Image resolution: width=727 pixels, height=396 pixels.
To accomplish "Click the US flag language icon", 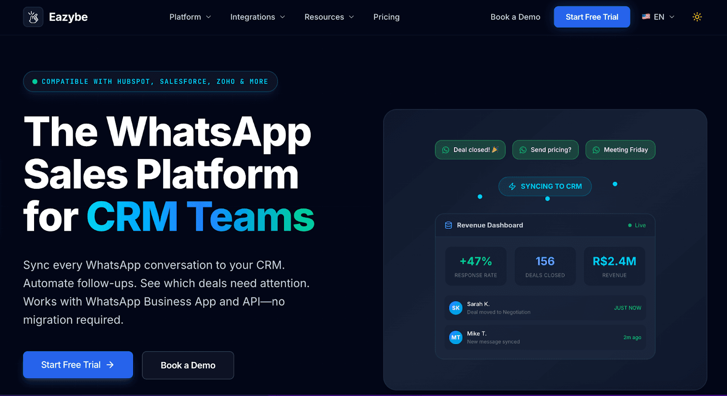I will pos(646,16).
